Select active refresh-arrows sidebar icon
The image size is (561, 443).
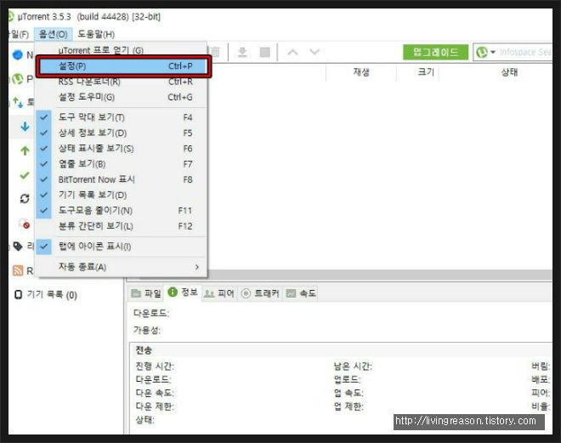point(25,198)
